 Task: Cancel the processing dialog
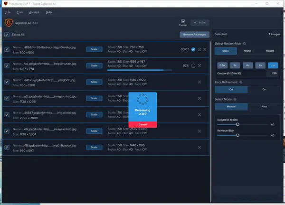click(x=142, y=124)
